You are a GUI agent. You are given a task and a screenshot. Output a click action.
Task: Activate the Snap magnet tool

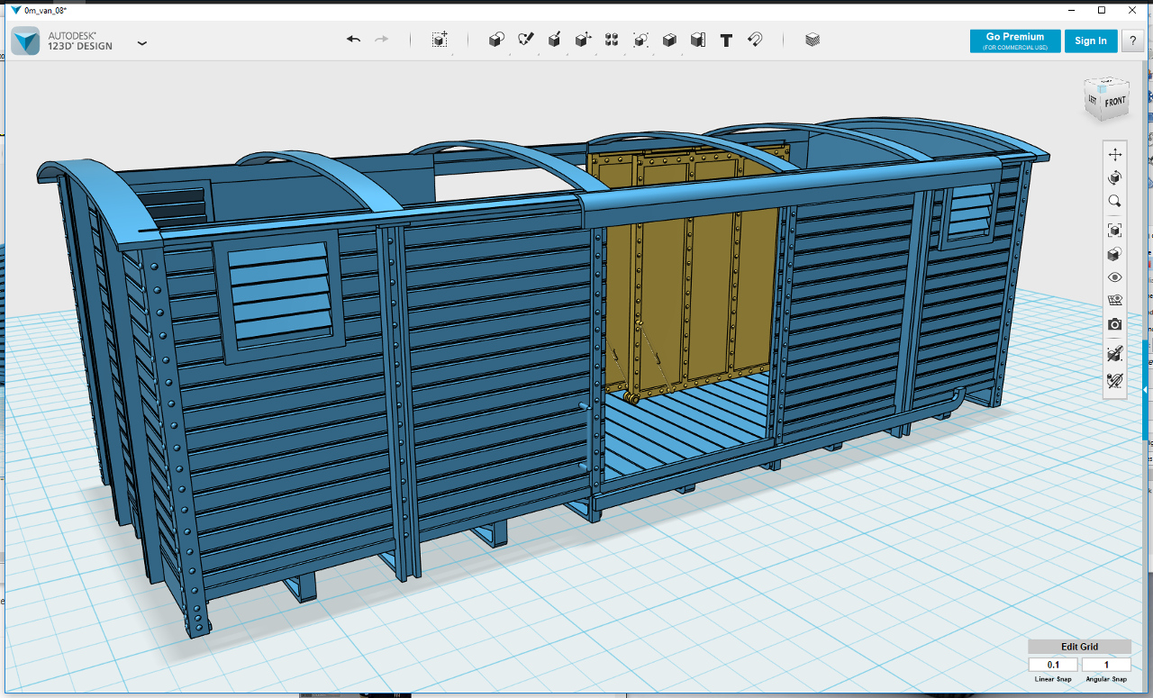coord(756,40)
